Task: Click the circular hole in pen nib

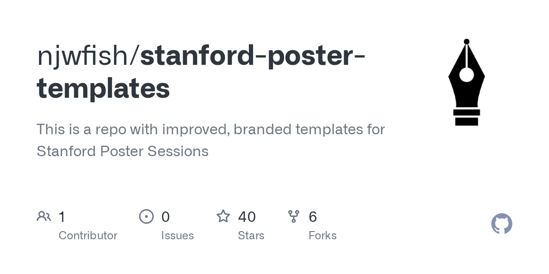Action: pyautogui.click(x=467, y=74)
